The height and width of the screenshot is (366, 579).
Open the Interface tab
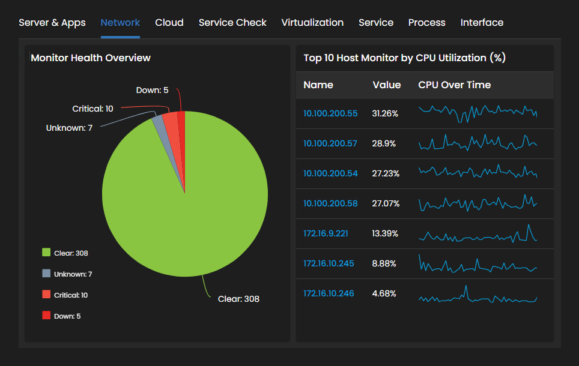pyautogui.click(x=482, y=22)
